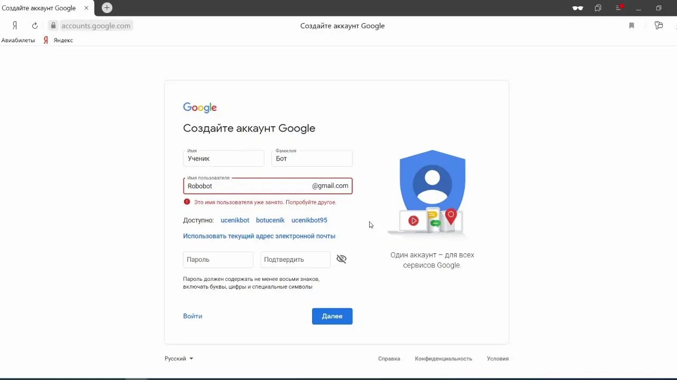Screen dimensions: 677x380
Task: Click the 'Войти' sign-in link
Action: tap(193, 316)
